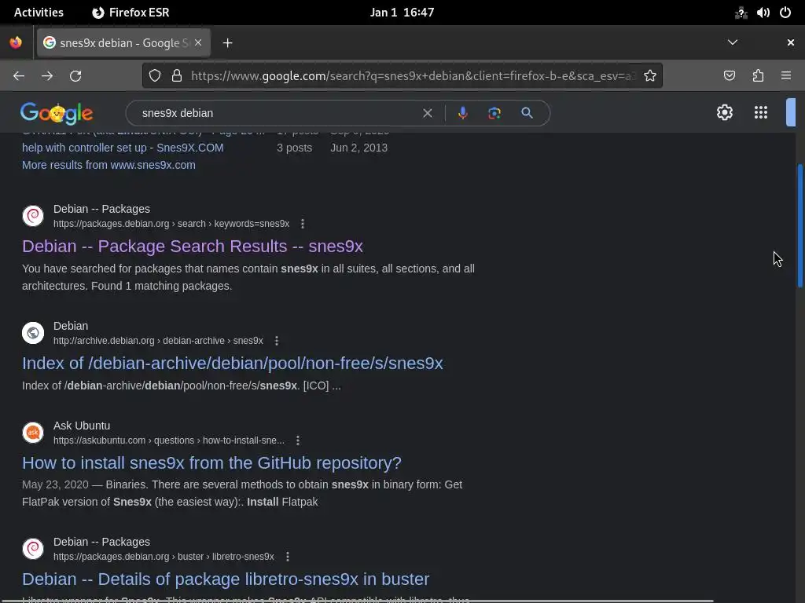List all tabs dropdown

pos(733,42)
